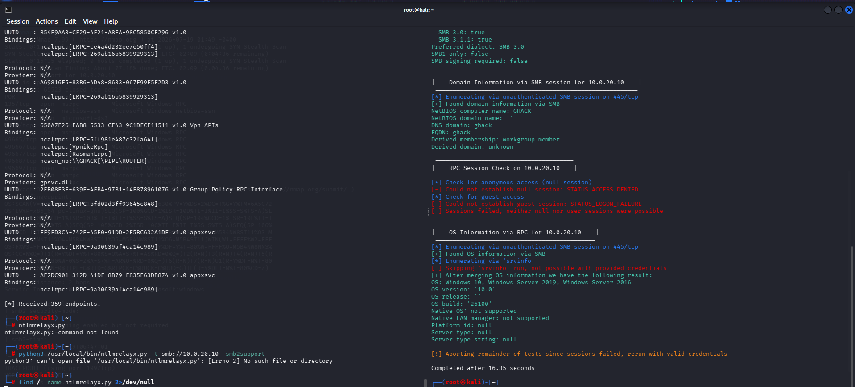The height and width of the screenshot is (387, 855).
Task: Click 'Could not establish null session' error line
Action: [x=535, y=190]
